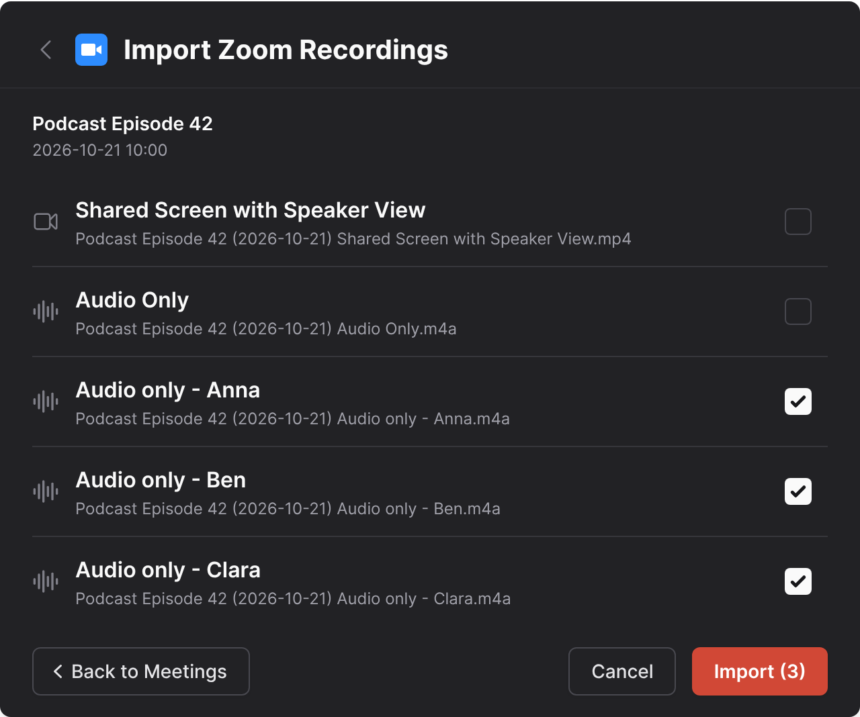Check Shared Screen with Speaker View checkbox
This screenshot has height=717, width=860.
point(798,222)
